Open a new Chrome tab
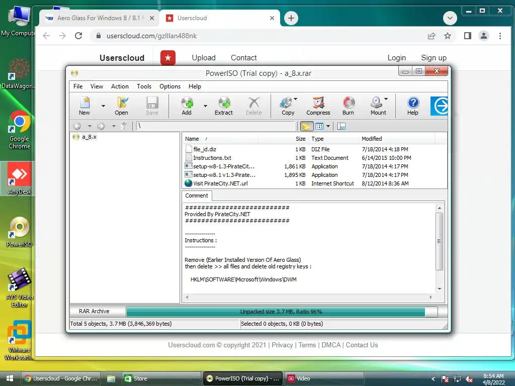The image size is (515, 386). click(x=291, y=18)
